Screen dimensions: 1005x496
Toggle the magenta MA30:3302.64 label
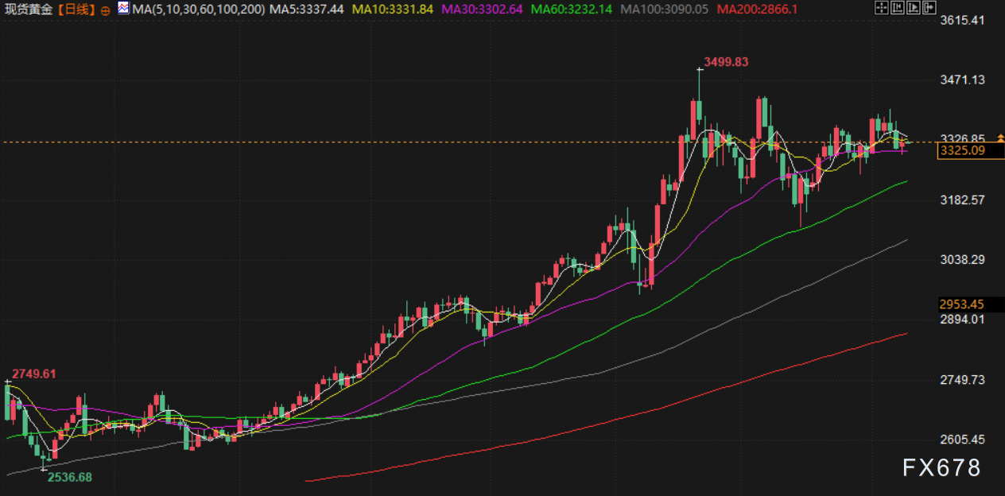click(x=482, y=10)
